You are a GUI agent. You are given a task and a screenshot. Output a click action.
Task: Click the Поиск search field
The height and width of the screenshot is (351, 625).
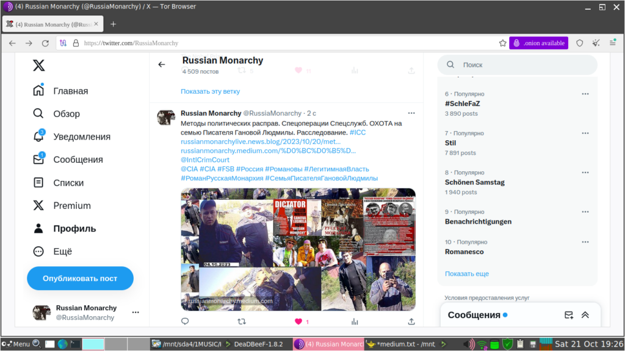point(518,65)
